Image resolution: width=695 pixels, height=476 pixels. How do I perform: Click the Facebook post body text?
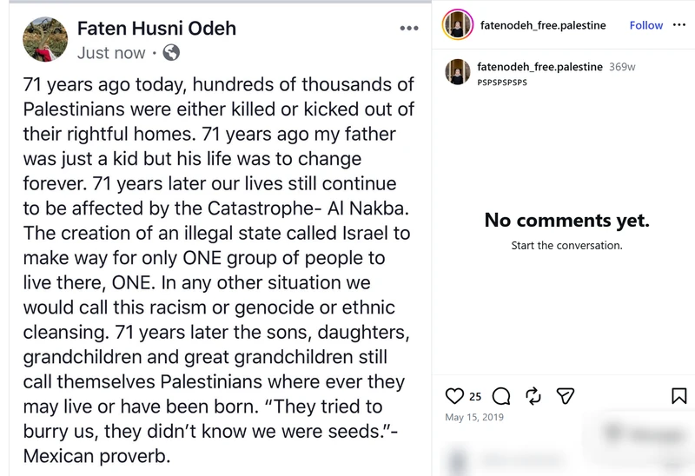click(x=219, y=270)
